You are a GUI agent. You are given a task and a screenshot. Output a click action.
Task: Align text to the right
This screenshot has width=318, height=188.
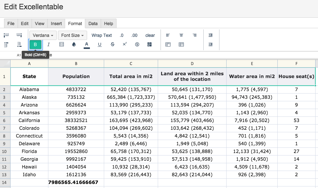pos(195,35)
